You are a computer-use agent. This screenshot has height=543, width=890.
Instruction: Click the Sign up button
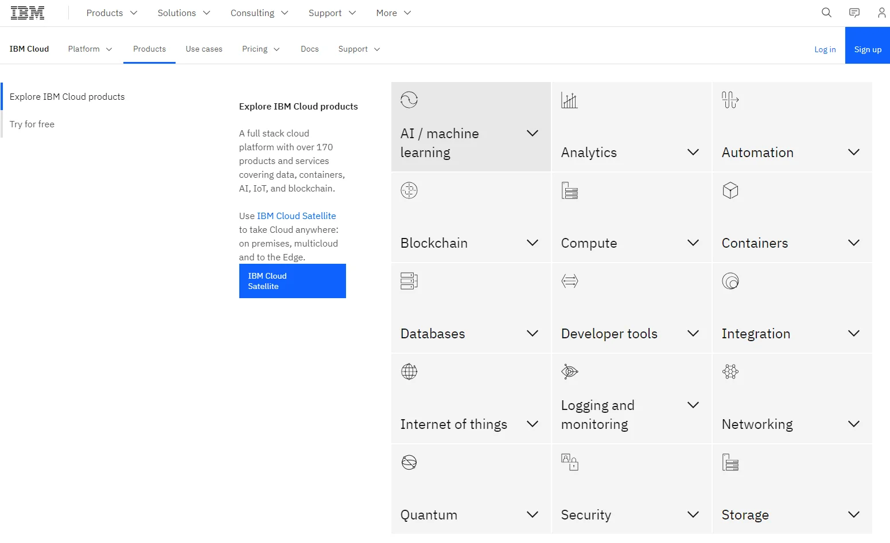point(868,45)
